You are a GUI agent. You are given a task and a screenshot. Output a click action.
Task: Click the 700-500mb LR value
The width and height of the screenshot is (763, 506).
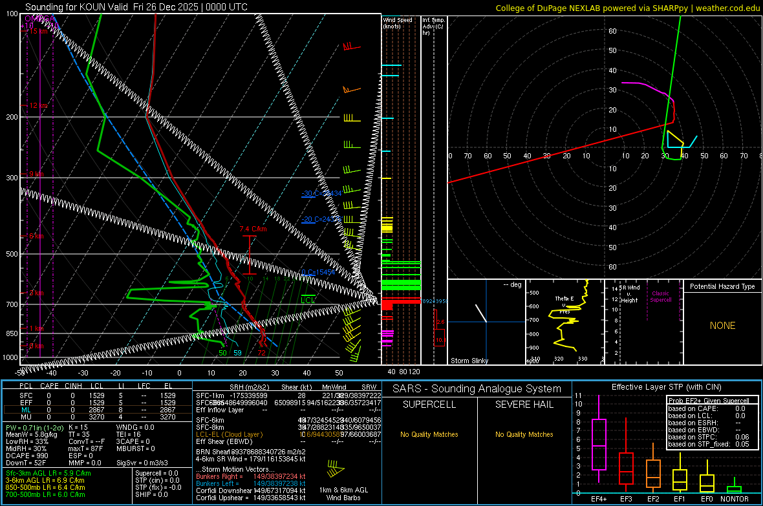point(45,494)
